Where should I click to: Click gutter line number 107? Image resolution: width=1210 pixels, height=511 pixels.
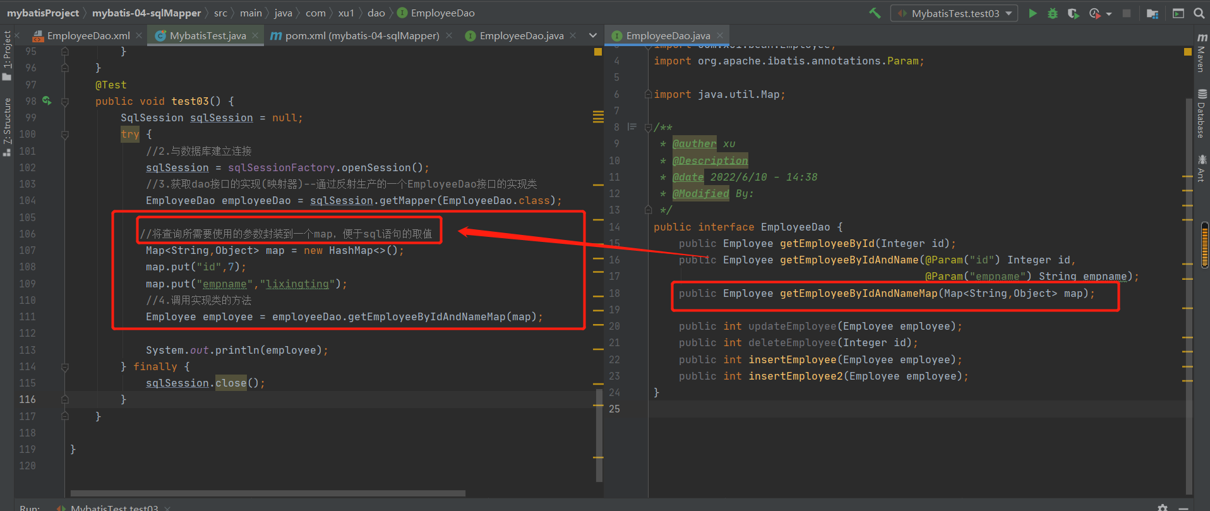[28, 250]
